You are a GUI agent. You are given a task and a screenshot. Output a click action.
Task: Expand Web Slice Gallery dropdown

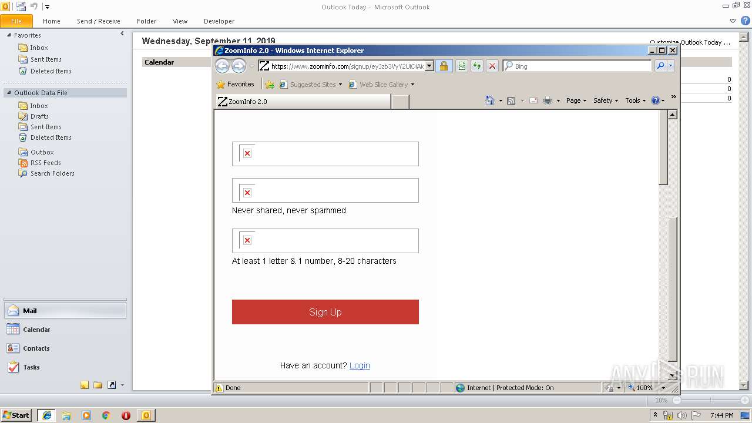pyautogui.click(x=412, y=85)
